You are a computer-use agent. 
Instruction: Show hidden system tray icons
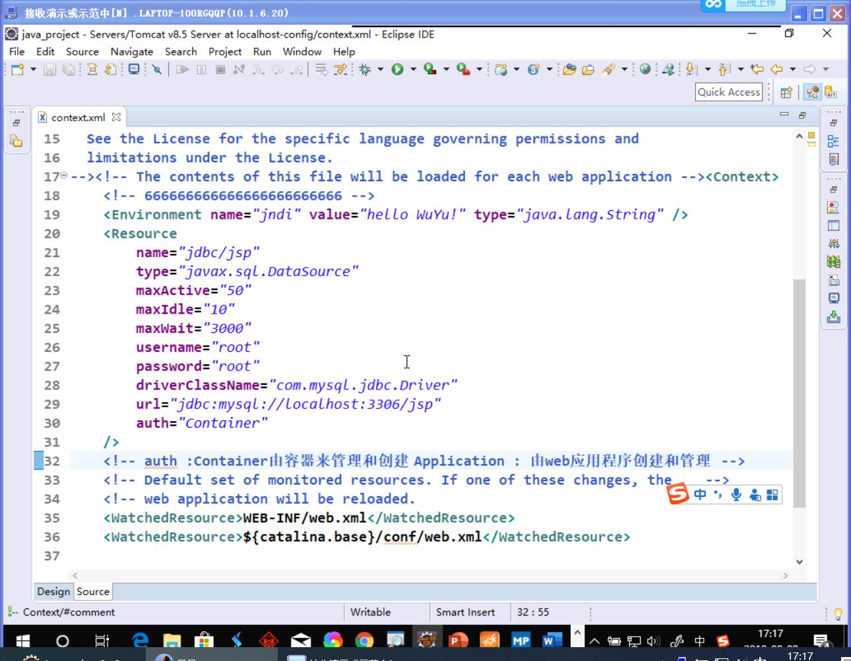[x=594, y=640]
